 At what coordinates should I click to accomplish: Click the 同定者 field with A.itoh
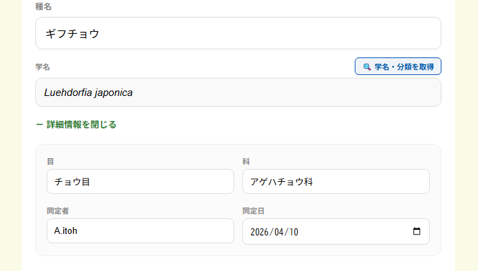click(x=140, y=230)
